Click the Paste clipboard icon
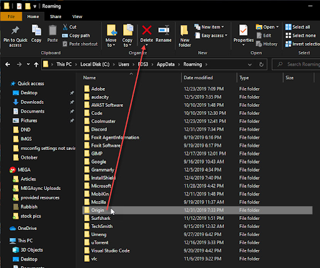 click(52, 30)
